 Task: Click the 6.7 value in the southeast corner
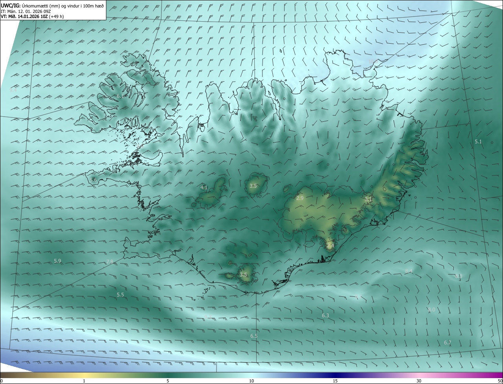pos(448,343)
